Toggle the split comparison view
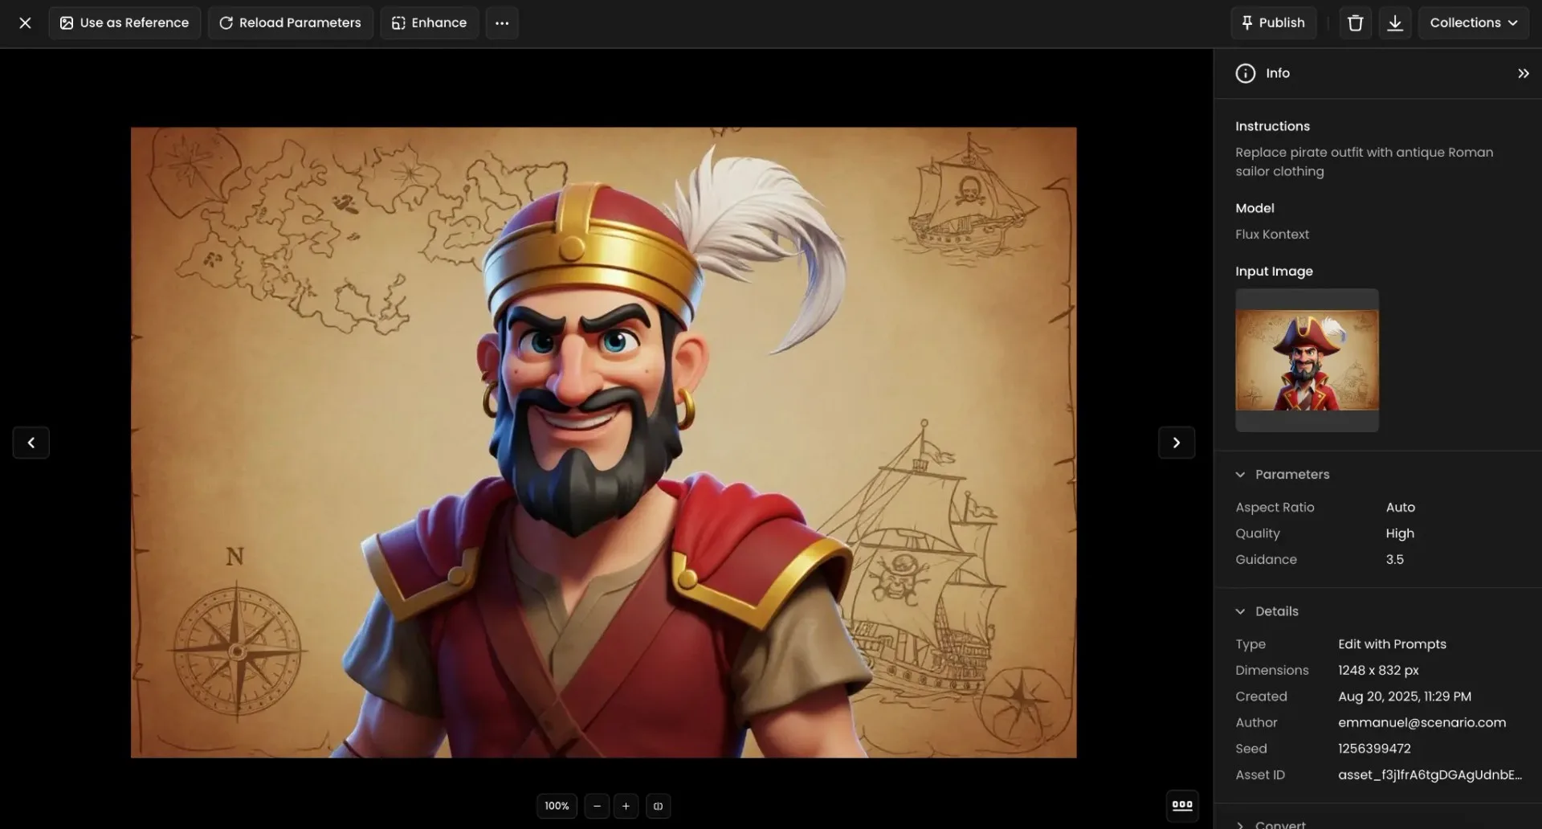 (x=658, y=806)
